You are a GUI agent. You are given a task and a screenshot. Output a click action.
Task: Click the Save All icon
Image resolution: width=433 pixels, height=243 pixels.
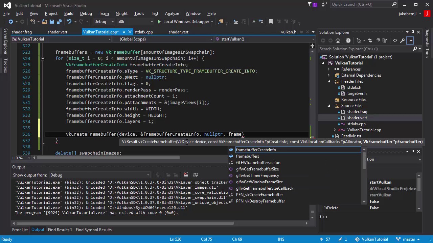(59, 22)
